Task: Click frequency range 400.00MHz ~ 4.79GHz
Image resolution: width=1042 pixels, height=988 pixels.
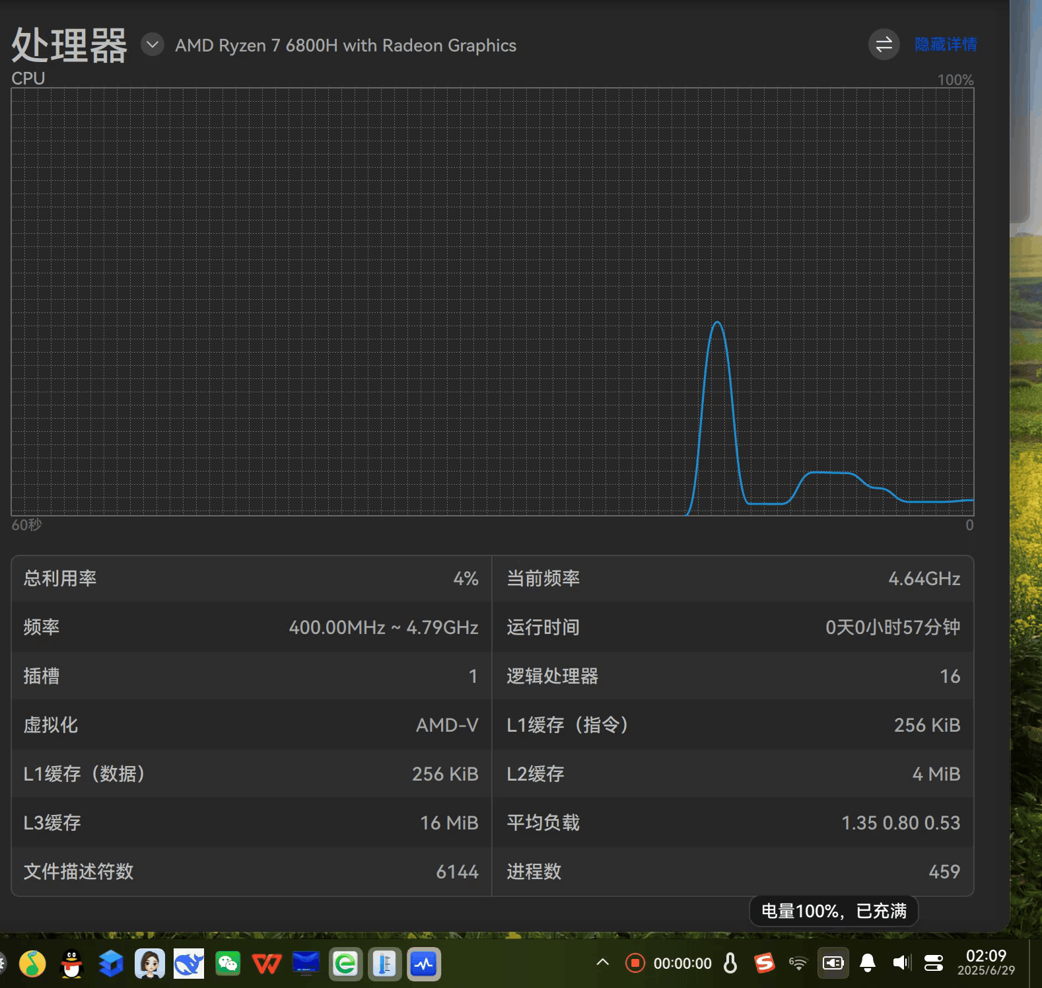Action: click(384, 627)
